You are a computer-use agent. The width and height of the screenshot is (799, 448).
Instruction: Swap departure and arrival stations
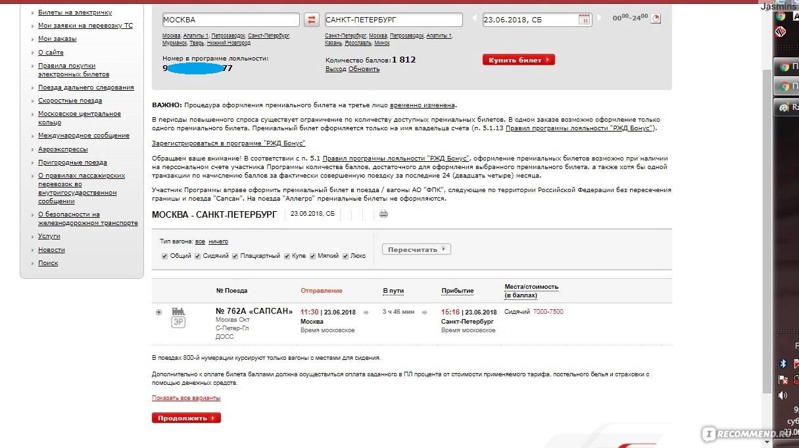312,20
